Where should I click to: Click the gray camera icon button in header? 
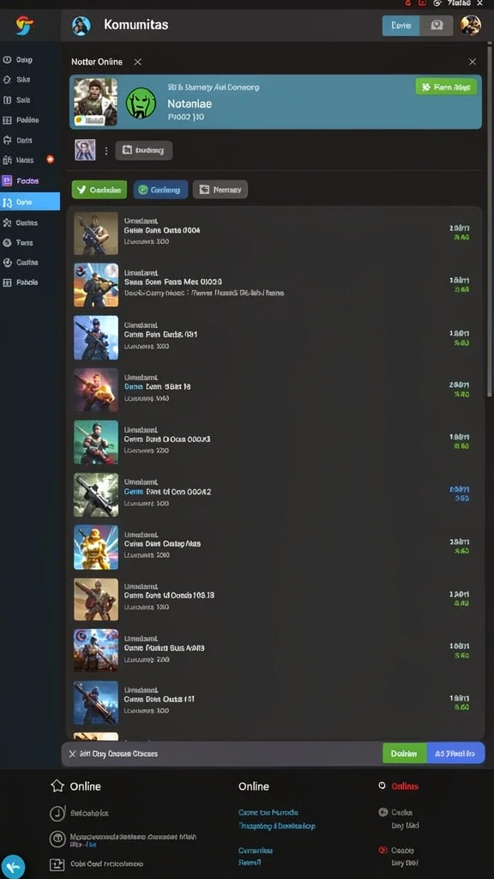coord(437,25)
